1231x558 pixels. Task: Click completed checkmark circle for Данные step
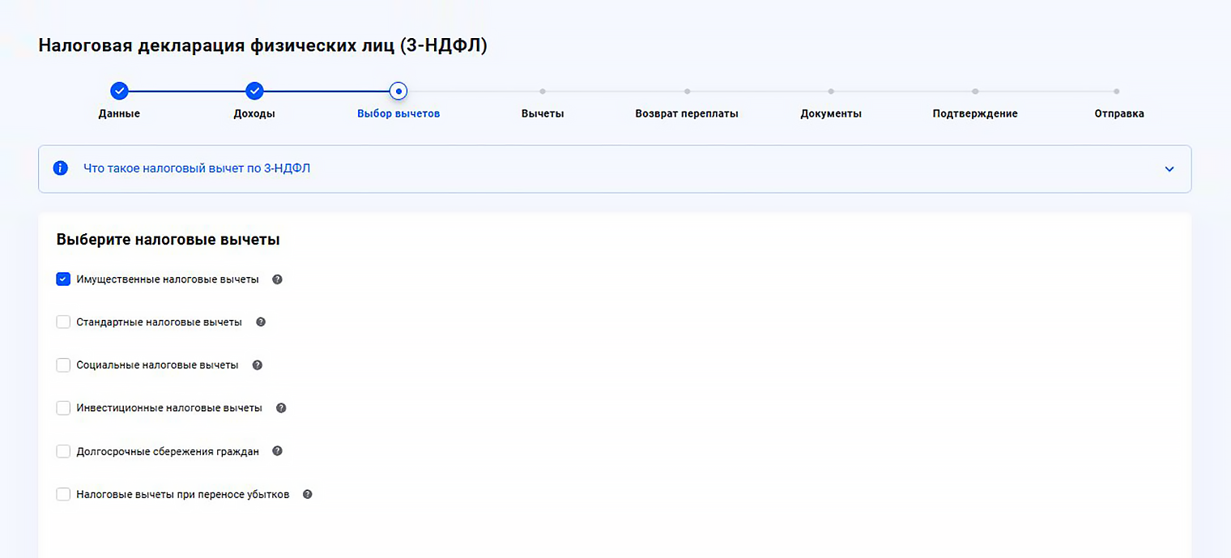[x=119, y=91]
